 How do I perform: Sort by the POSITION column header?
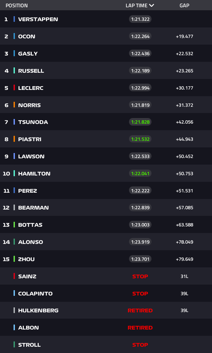[x=17, y=5]
